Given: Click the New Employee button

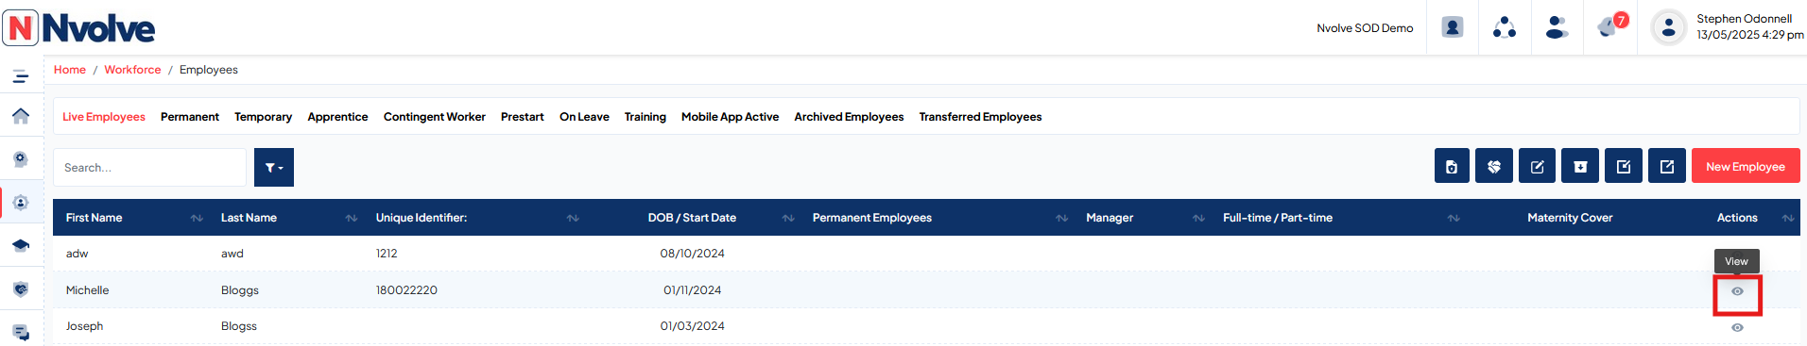Looking at the screenshot, I should tap(1746, 167).
